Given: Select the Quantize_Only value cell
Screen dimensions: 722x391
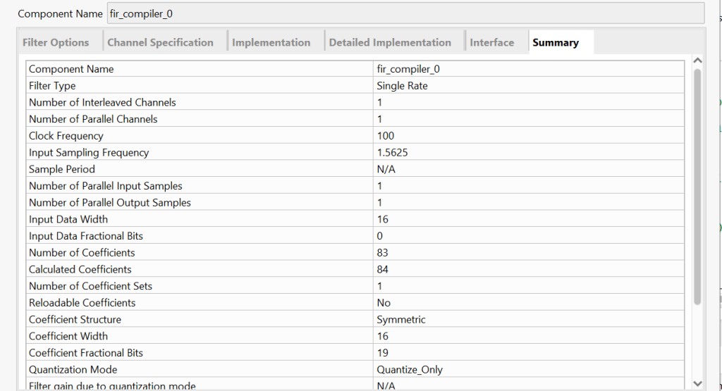Looking at the screenshot, I should (x=410, y=370).
